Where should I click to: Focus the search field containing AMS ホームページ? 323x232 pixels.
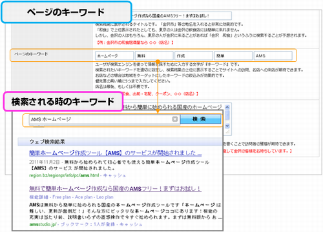(105, 119)
